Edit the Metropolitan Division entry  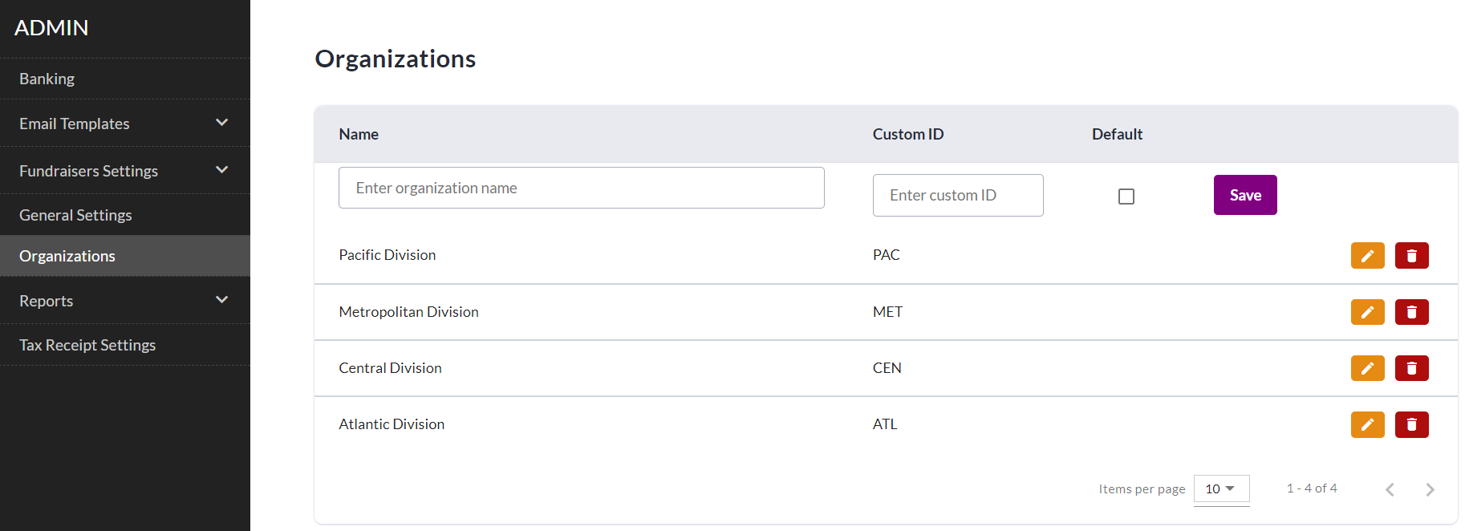pyautogui.click(x=1367, y=312)
